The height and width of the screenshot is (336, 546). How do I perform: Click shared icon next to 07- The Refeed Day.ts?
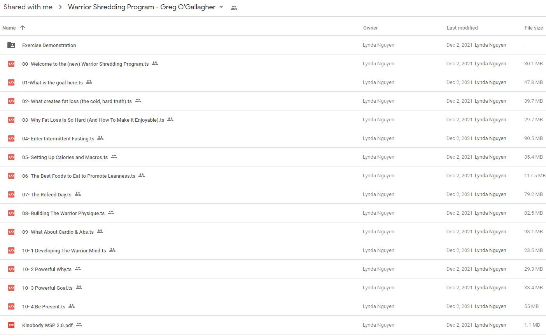(x=78, y=194)
